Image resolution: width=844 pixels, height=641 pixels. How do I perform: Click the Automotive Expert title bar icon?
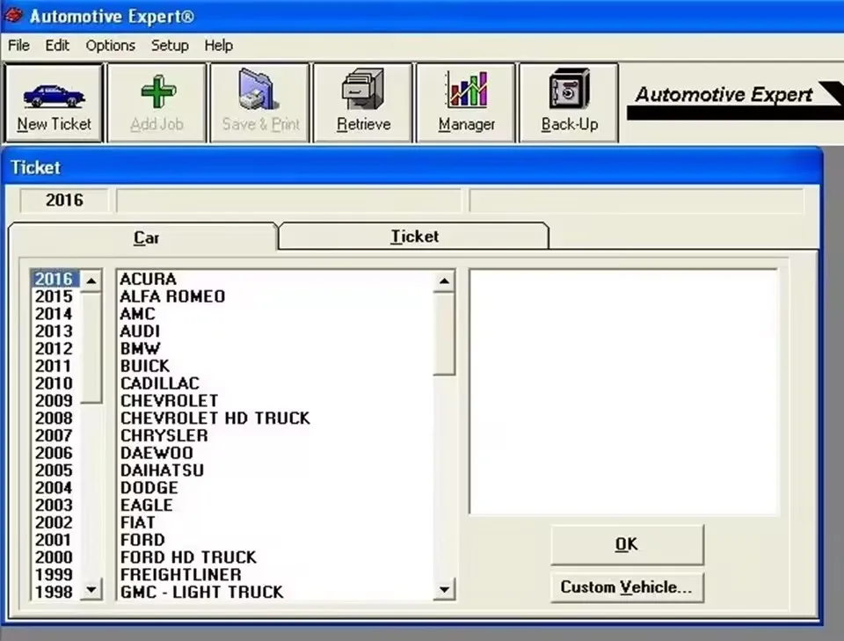coord(12,15)
